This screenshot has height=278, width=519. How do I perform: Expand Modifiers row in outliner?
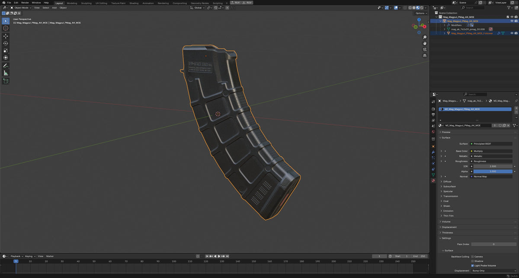pyautogui.click(x=444, y=25)
